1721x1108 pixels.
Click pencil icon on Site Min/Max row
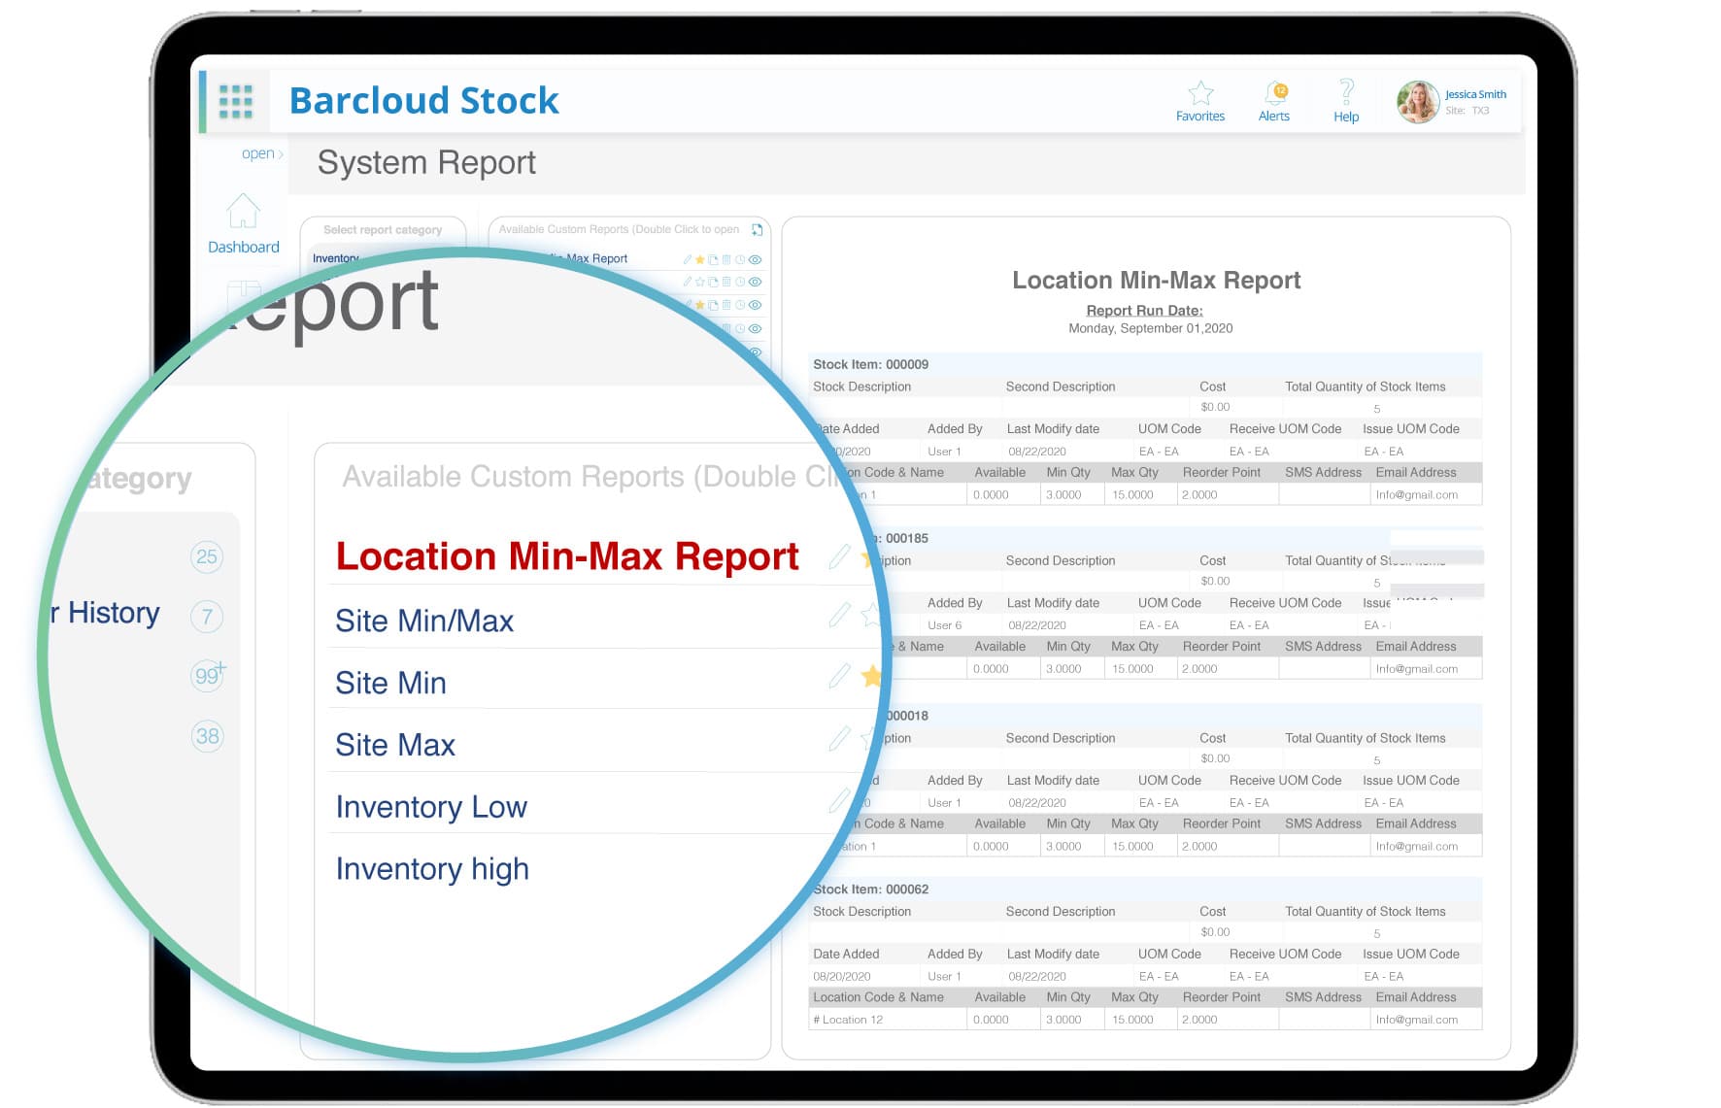(840, 615)
